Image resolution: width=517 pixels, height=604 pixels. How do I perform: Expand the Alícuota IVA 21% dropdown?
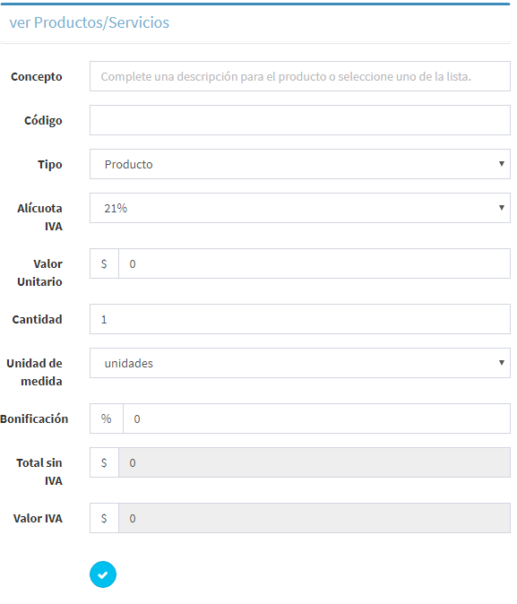click(300, 208)
